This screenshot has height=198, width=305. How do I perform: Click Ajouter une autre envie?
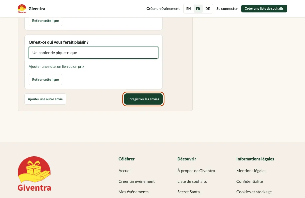tap(45, 99)
